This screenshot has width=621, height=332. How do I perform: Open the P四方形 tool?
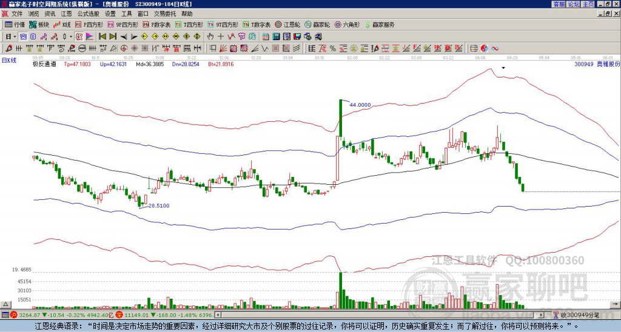(89, 24)
